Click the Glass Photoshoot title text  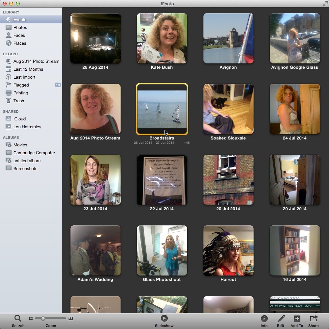162,279
